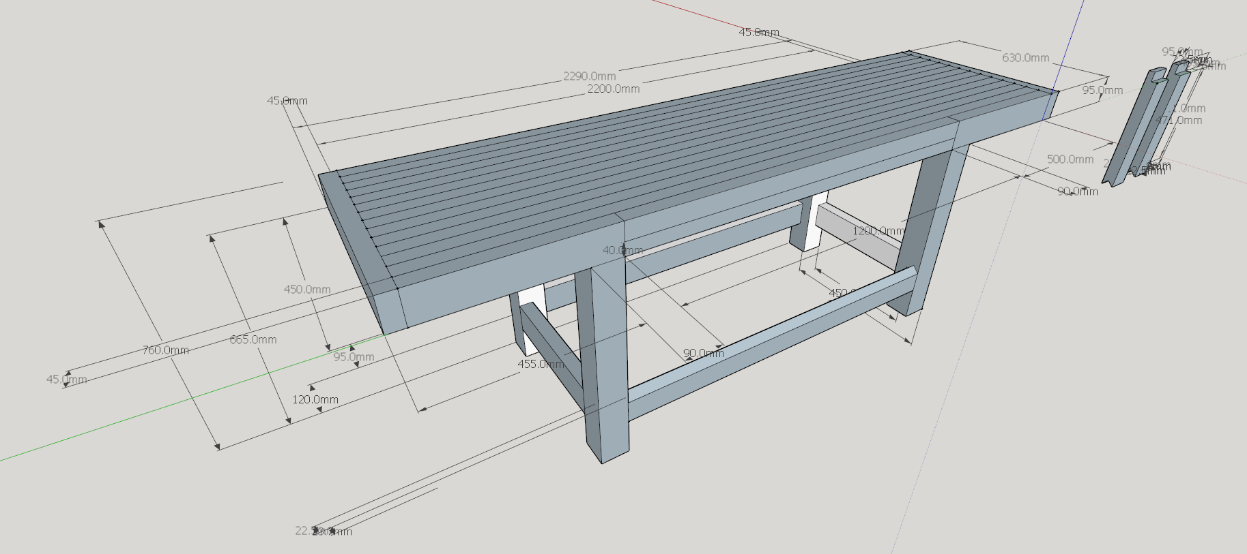This screenshot has width=1247, height=554.
Task: Click the 665.0mm dimension label
Action: pos(253,339)
